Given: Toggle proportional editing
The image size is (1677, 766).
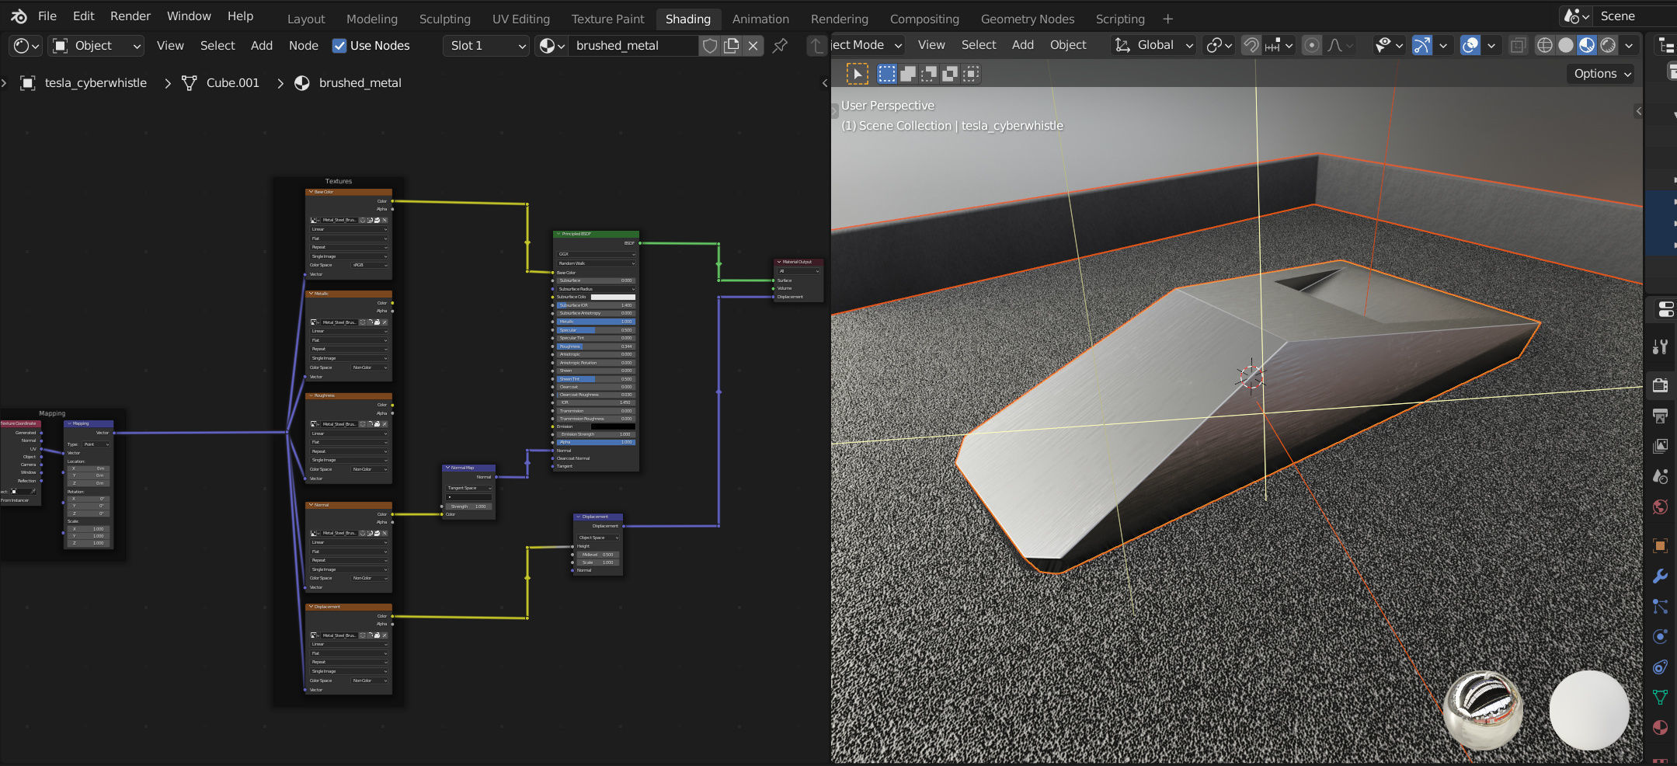Looking at the screenshot, I should (1312, 45).
